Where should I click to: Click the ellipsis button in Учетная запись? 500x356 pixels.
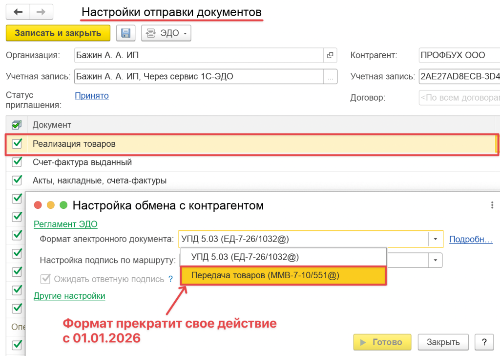pos(331,76)
